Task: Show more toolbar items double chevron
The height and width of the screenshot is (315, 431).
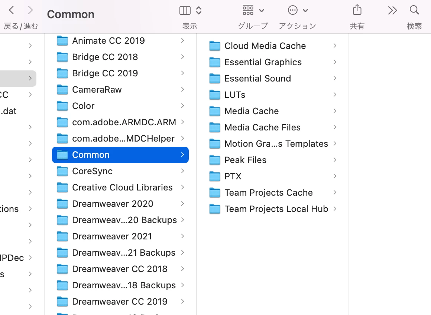Action: [x=392, y=10]
